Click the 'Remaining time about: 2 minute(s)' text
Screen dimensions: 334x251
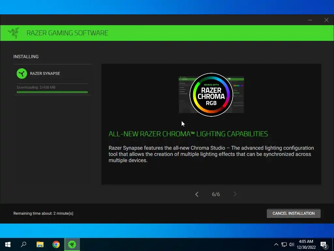pyautogui.click(x=43, y=213)
